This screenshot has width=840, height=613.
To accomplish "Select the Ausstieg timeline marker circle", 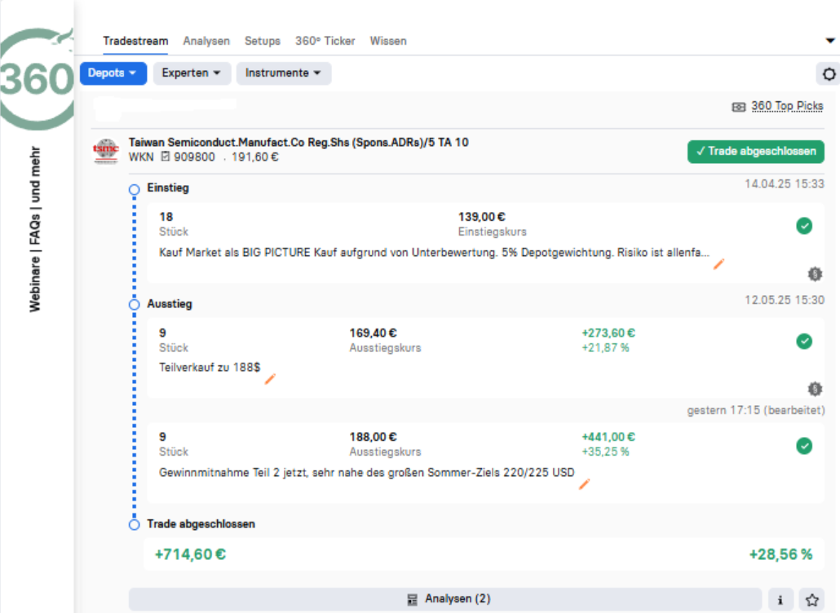I will tap(134, 305).
